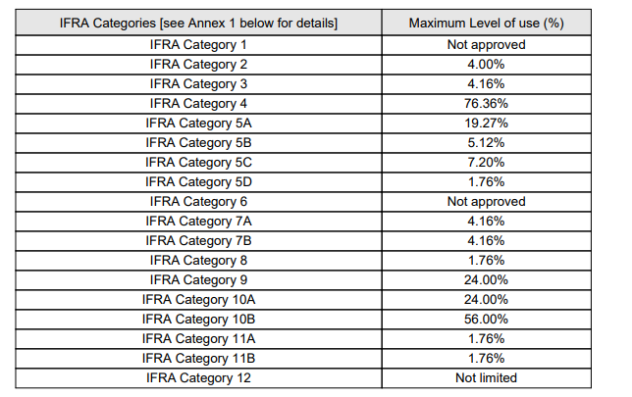Select the IFRA Category 1 cell
Viewport: 632px width, 397px height.
coord(198,44)
